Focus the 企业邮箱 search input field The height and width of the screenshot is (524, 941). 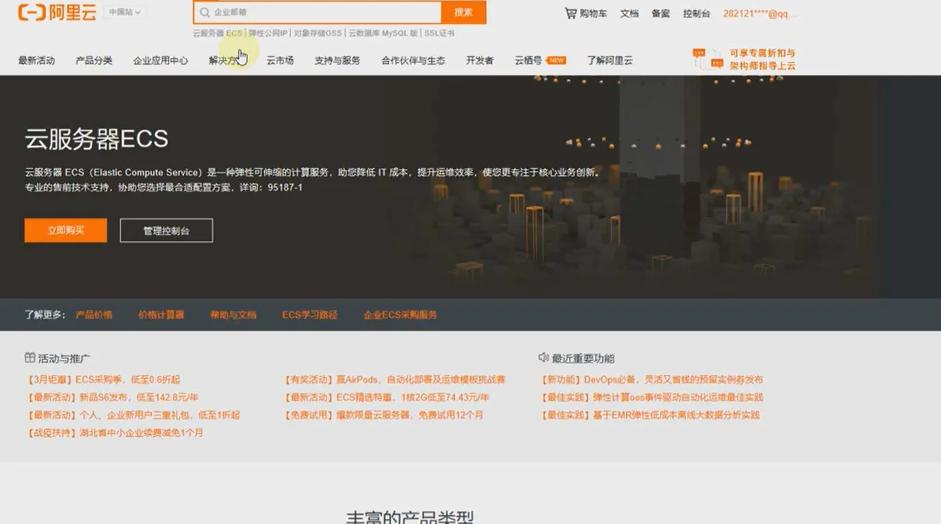318,12
